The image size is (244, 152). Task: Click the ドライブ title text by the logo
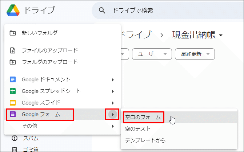coord(40,11)
